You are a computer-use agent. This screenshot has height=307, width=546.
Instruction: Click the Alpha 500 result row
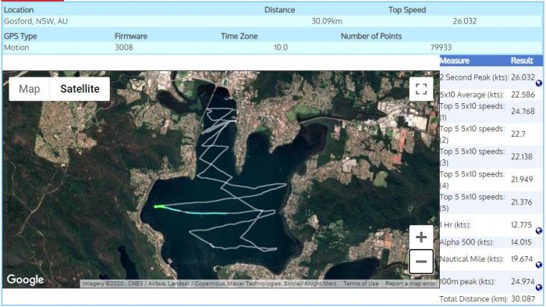491,242
